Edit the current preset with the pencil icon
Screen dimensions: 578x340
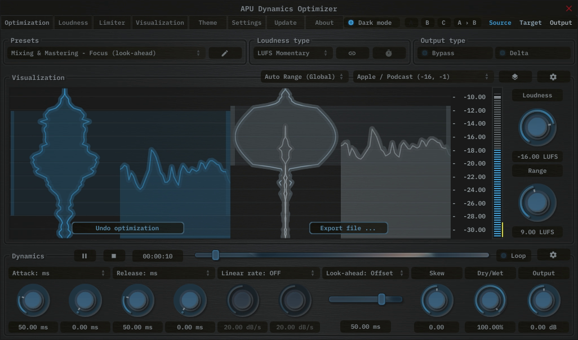(x=225, y=52)
